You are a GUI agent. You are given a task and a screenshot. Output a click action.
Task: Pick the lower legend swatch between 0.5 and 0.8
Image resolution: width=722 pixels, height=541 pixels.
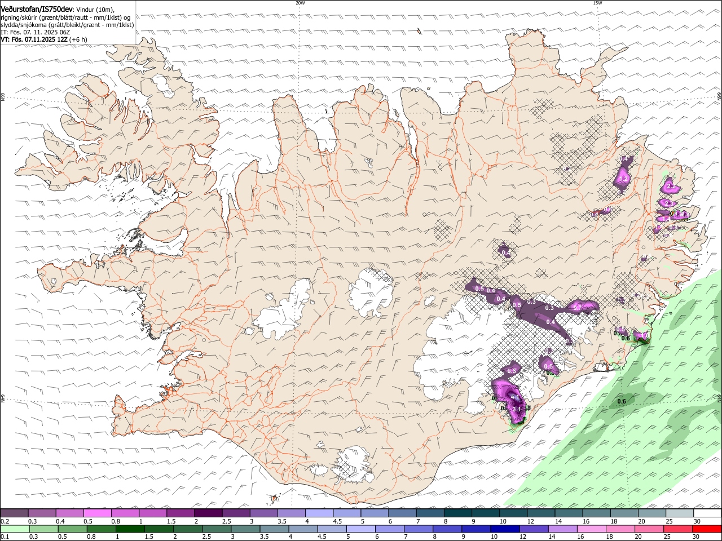(x=72, y=529)
